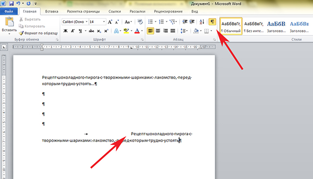The image size is (313, 179).
Task: Activate Format Painter (Формат по образцу)
Action: point(39,33)
